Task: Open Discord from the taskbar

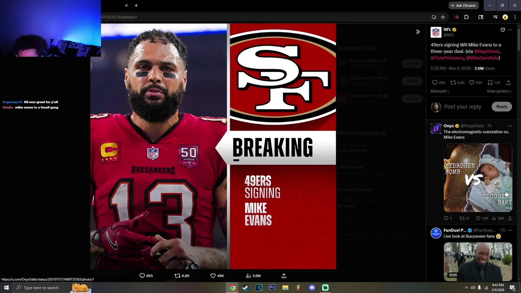Action: pos(312,288)
